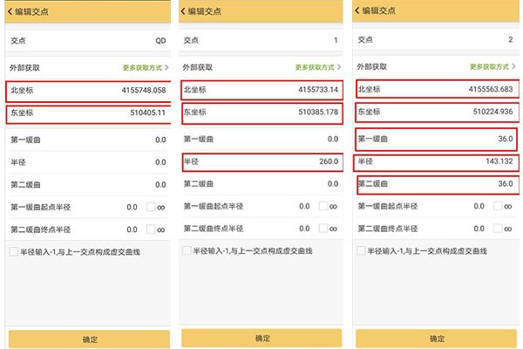Expand 更多获取方式 in the intersection 2 screen
The height and width of the screenshot is (349, 523).
(490, 67)
